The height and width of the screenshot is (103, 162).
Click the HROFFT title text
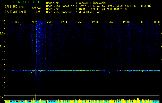(27, 2)
